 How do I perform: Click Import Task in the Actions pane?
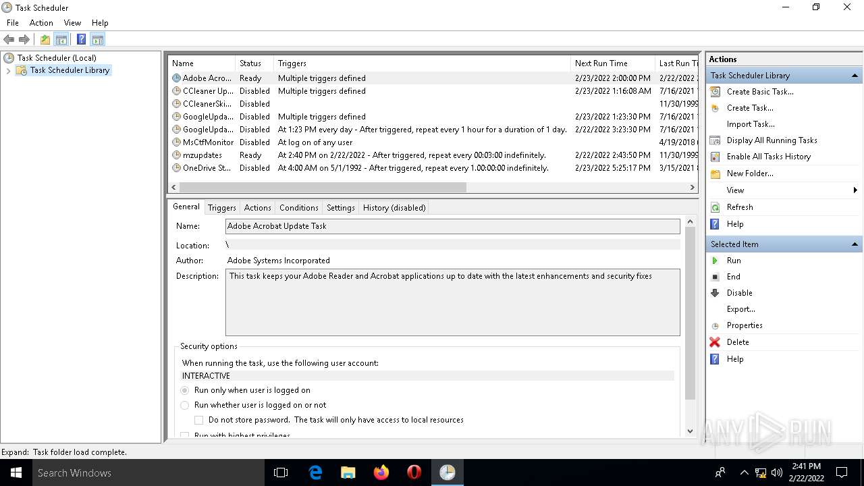[x=751, y=124]
